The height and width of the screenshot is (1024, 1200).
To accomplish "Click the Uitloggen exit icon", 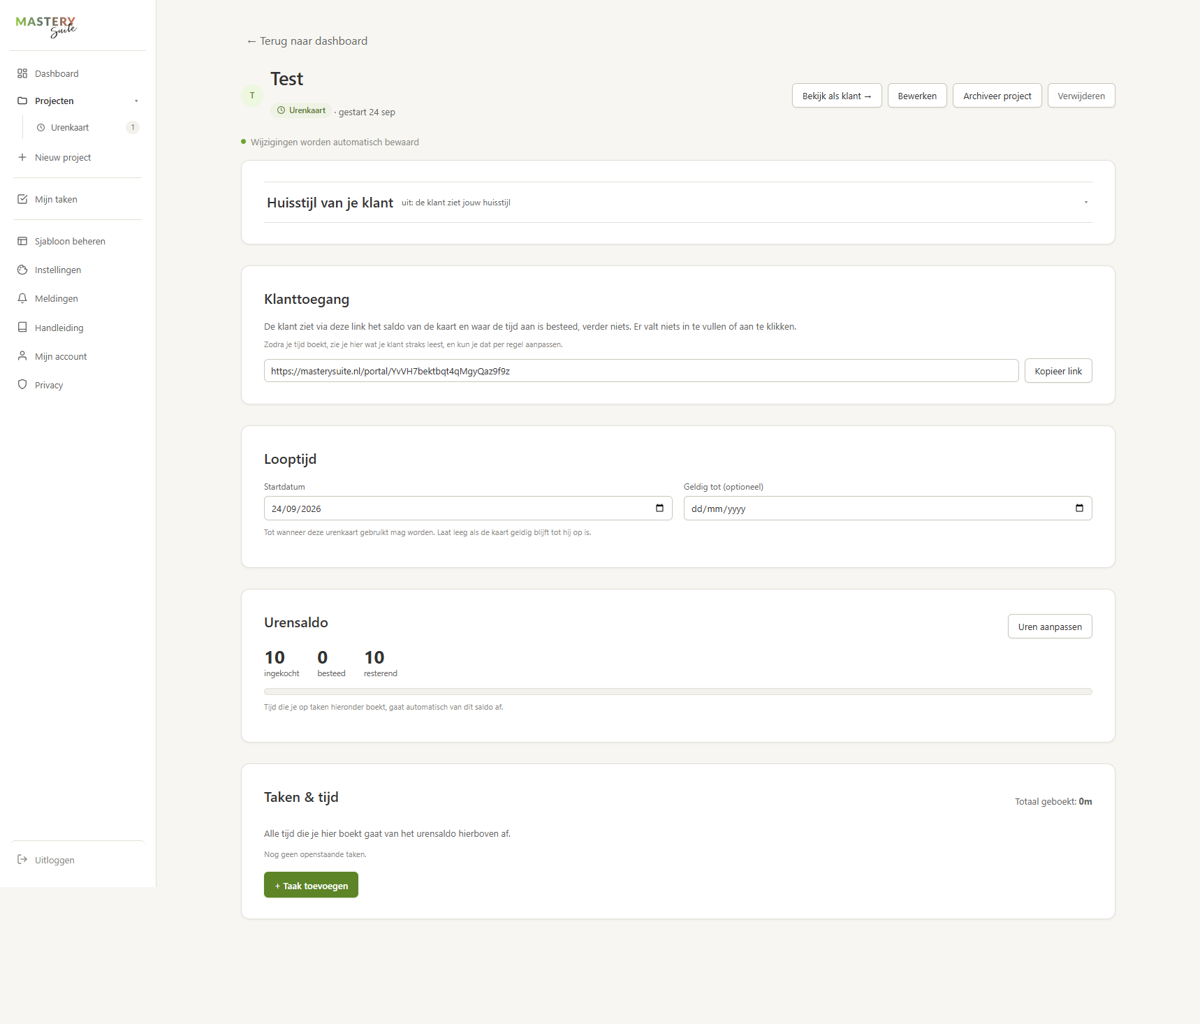I will point(22,859).
